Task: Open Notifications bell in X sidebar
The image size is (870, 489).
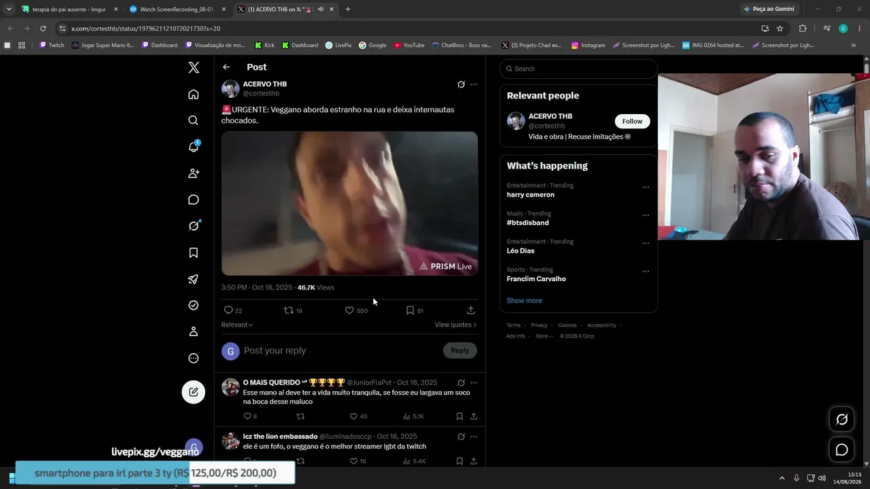Action: (x=194, y=147)
